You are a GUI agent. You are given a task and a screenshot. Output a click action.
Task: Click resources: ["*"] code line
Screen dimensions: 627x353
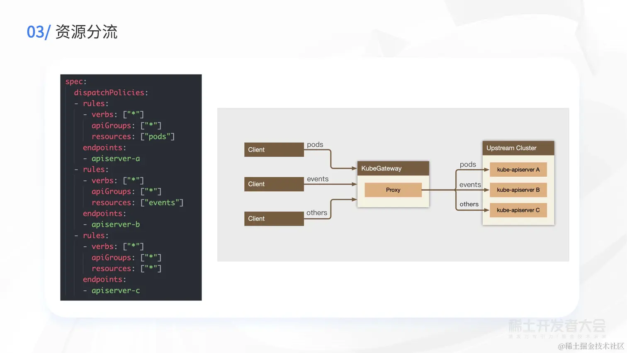126,268
